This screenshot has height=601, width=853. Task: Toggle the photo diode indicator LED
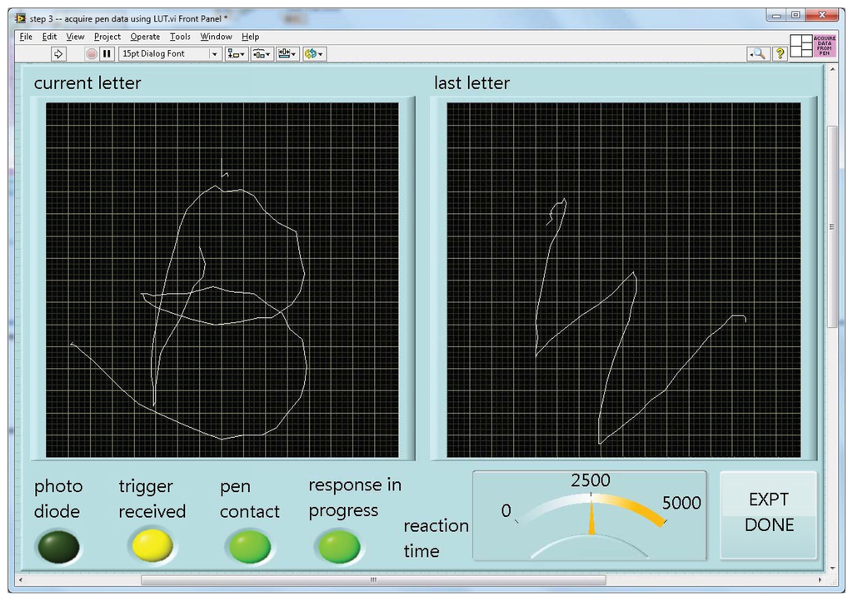click(x=58, y=547)
